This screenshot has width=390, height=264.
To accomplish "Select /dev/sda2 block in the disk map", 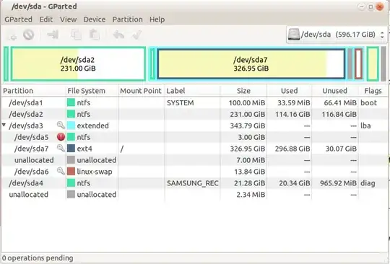I will coord(78,63).
